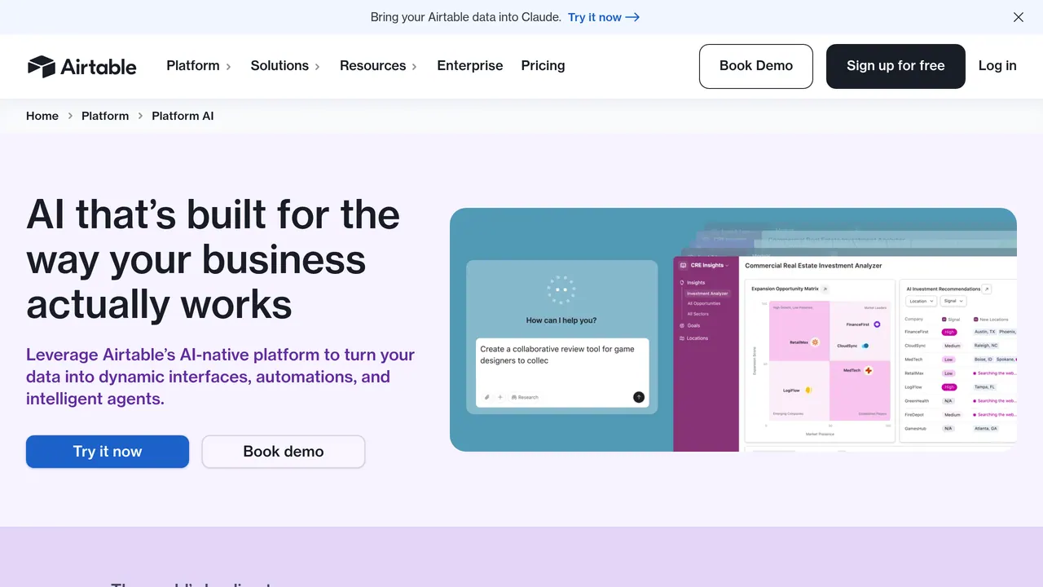Click into the prompt text about game designers

[557, 355]
